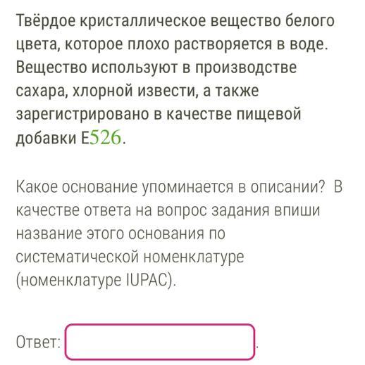This screenshot has width=365, height=365.
Task: Click the answer input field next to Ответ
Action: (160, 342)
